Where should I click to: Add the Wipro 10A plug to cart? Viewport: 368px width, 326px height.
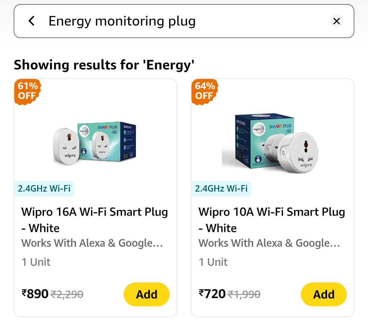324,294
